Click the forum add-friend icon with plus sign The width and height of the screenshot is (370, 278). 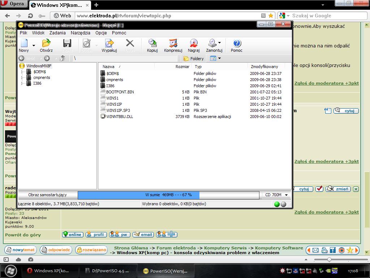tap(167, 234)
